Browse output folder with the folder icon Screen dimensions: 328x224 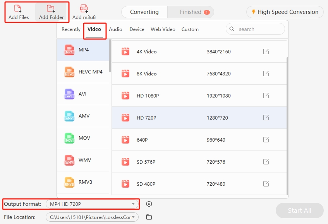149,217
